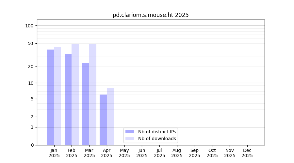
Task: Click the 'Jan 2025' x-axis label
Action: point(54,153)
